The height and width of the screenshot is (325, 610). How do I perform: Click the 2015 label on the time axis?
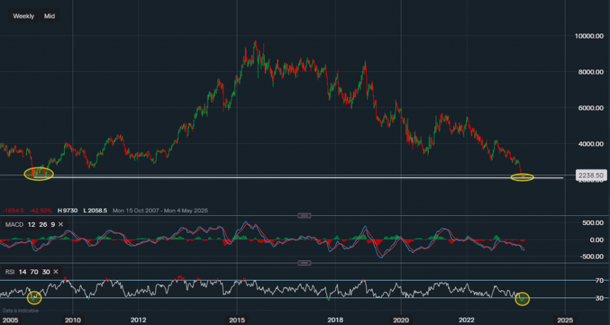click(237, 320)
